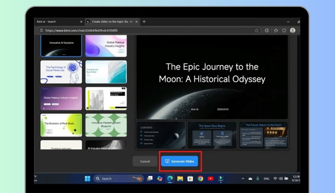The image size is (335, 193).
Task: Select the black-and-white Evolution of Rock Music template
Action: pos(106,98)
